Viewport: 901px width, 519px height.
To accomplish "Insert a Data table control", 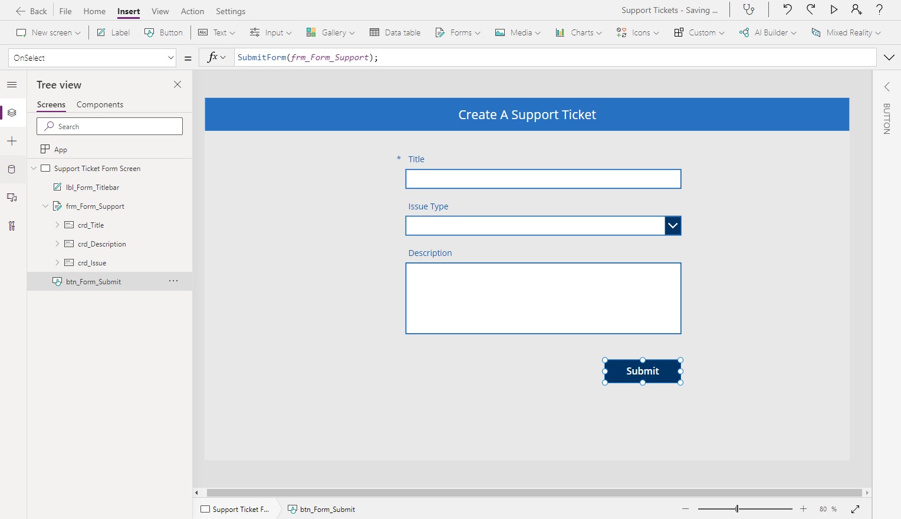I will click(x=395, y=32).
